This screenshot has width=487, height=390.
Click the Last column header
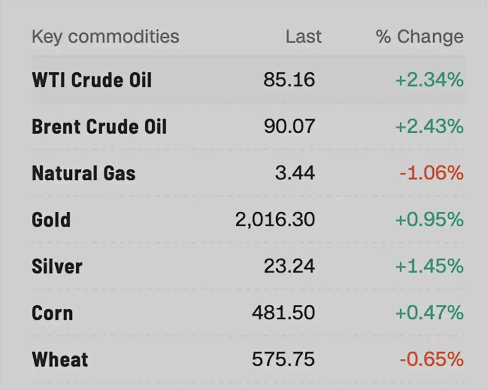(x=303, y=37)
